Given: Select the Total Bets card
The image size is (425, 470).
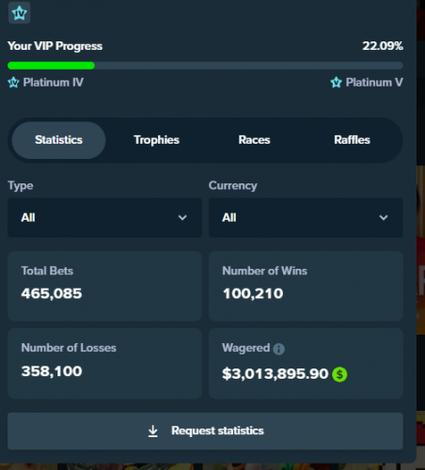Looking at the screenshot, I should click(x=104, y=286).
